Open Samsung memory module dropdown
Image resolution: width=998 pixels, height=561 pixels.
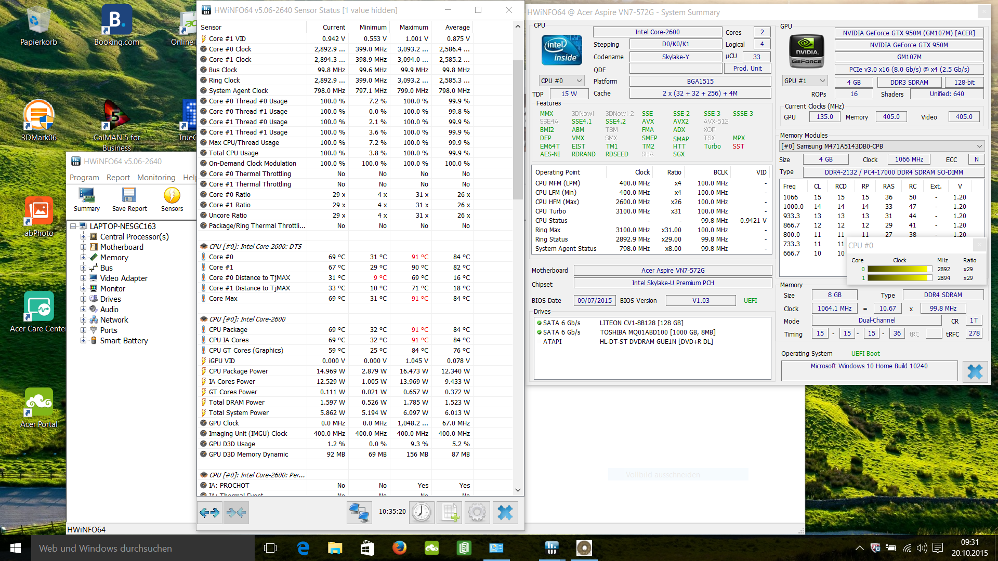(x=882, y=146)
